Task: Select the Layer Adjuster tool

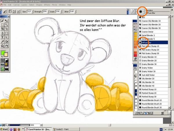Action: click(x=6, y=21)
